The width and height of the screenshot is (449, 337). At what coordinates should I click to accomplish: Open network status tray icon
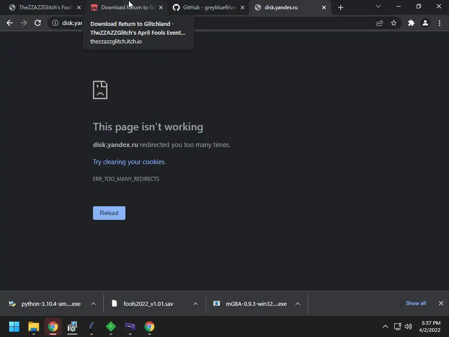[397, 326]
